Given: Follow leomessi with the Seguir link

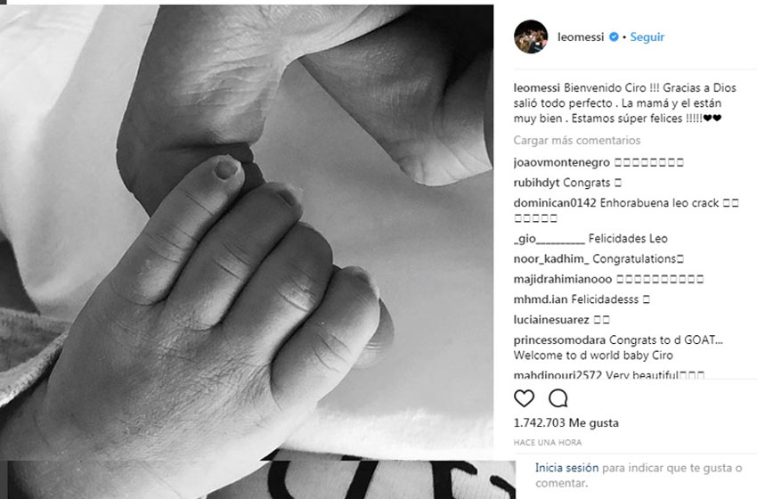Looking at the screenshot, I should click(x=647, y=37).
